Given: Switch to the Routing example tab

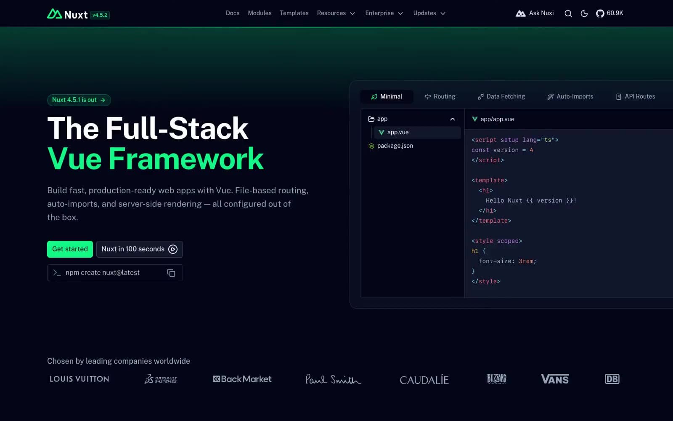Looking at the screenshot, I should pyautogui.click(x=440, y=96).
